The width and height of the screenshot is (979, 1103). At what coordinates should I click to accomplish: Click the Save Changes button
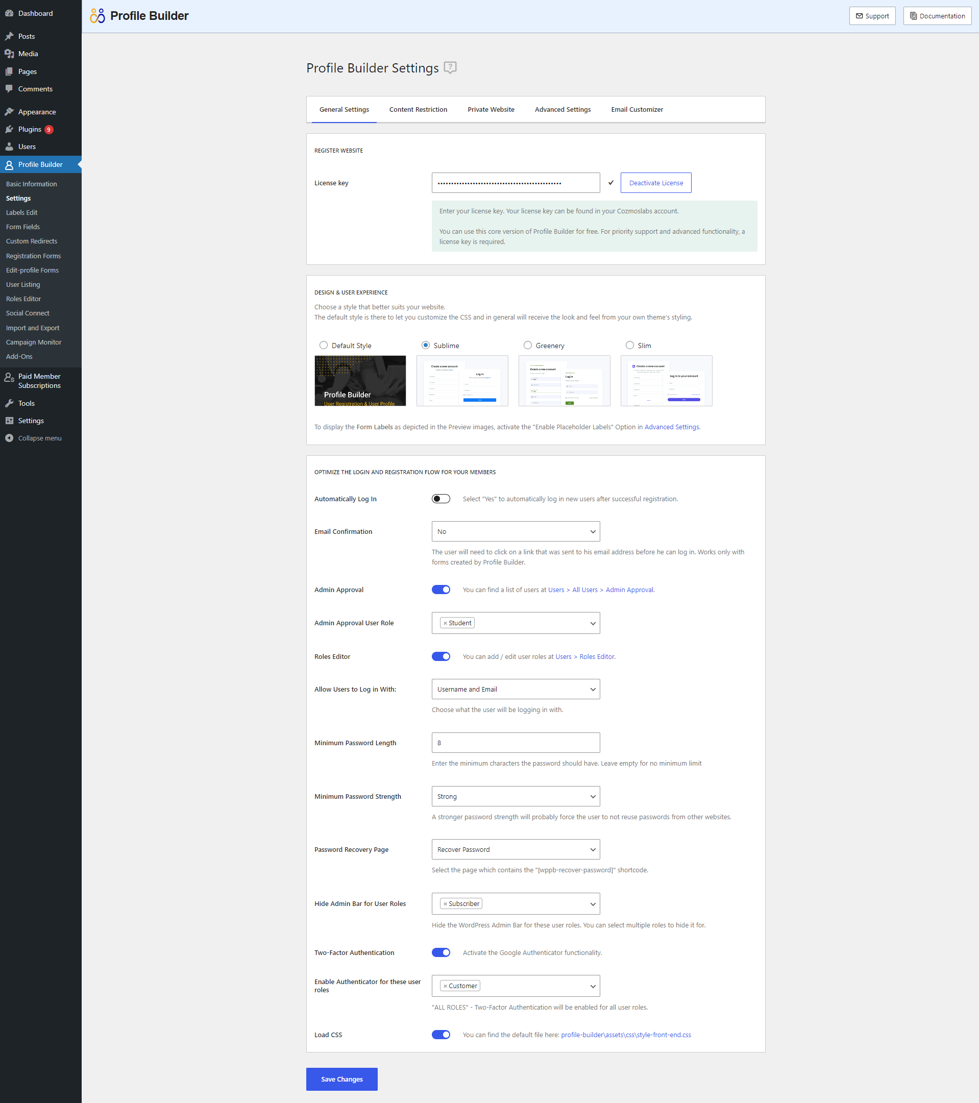341,1079
